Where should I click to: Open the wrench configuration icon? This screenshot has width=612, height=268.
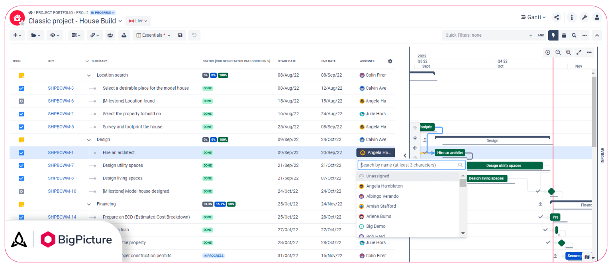pyautogui.click(x=585, y=17)
